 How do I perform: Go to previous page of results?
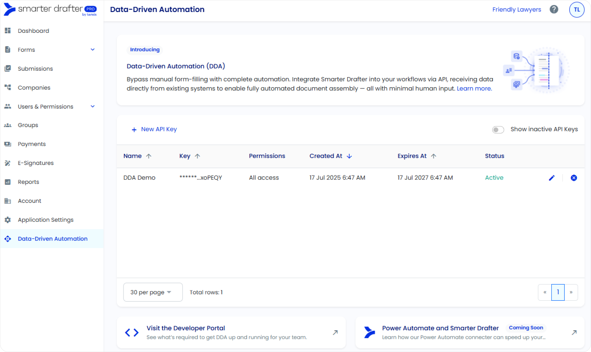coord(545,292)
